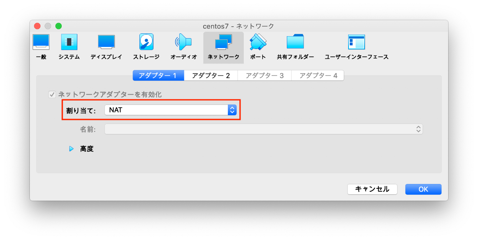Switch to the アダプター 4 tab
The image size is (478, 240).
pyautogui.click(x=318, y=75)
